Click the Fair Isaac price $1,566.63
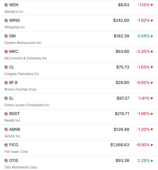 click(120, 145)
